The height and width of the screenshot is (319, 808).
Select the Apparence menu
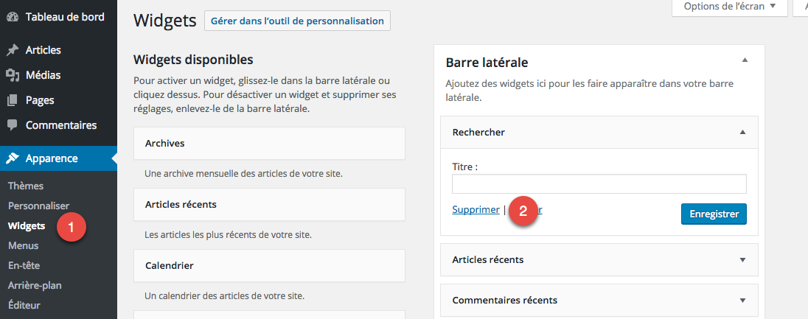[59, 158]
